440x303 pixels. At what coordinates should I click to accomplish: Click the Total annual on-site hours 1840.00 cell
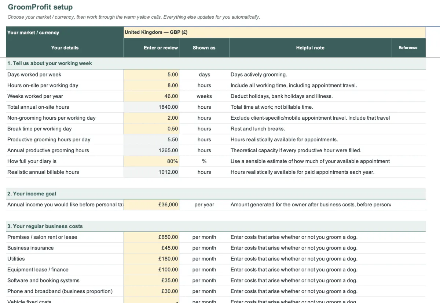(151, 107)
